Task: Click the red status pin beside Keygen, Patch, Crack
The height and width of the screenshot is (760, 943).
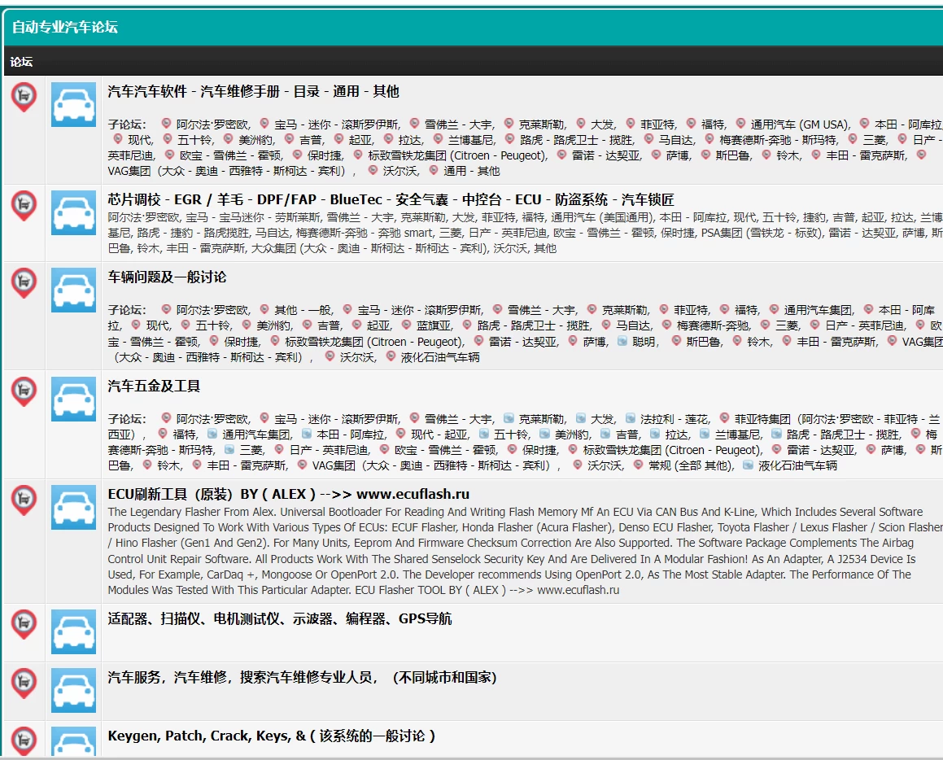Action: [x=24, y=740]
